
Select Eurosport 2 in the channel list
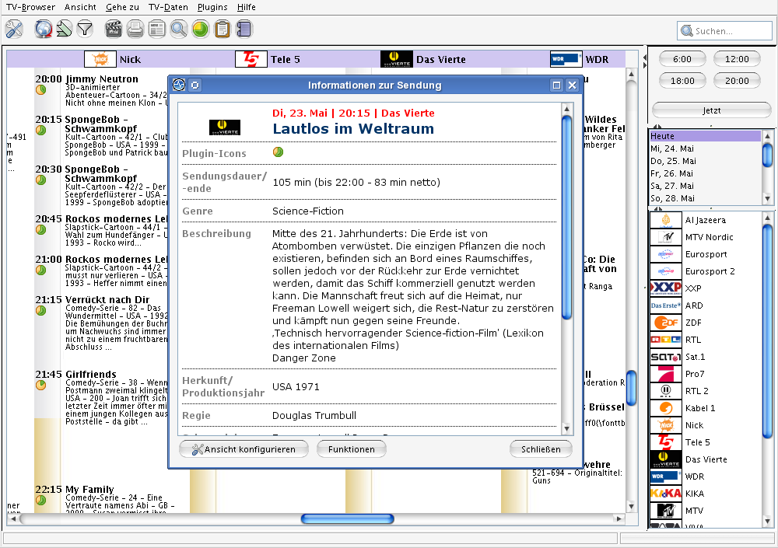pyautogui.click(x=705, y=271)
